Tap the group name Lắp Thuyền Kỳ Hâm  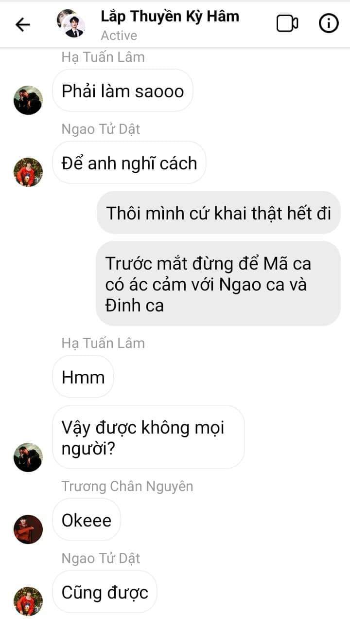170,16
